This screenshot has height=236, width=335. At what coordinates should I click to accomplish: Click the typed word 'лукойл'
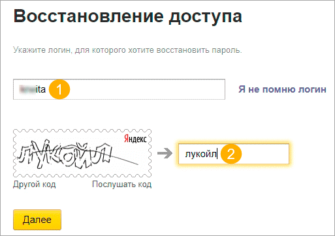(x=200, y=154)
